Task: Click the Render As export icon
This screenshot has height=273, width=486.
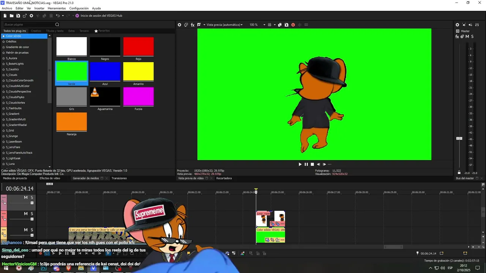Action: click(x=25, y=16)
